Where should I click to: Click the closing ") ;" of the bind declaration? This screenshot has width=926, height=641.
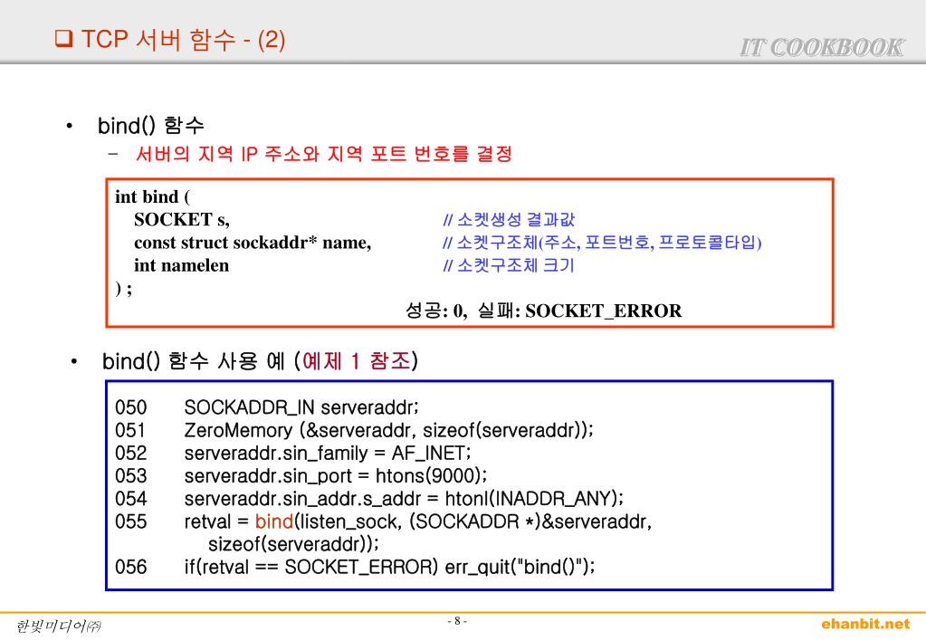point(123,288)
